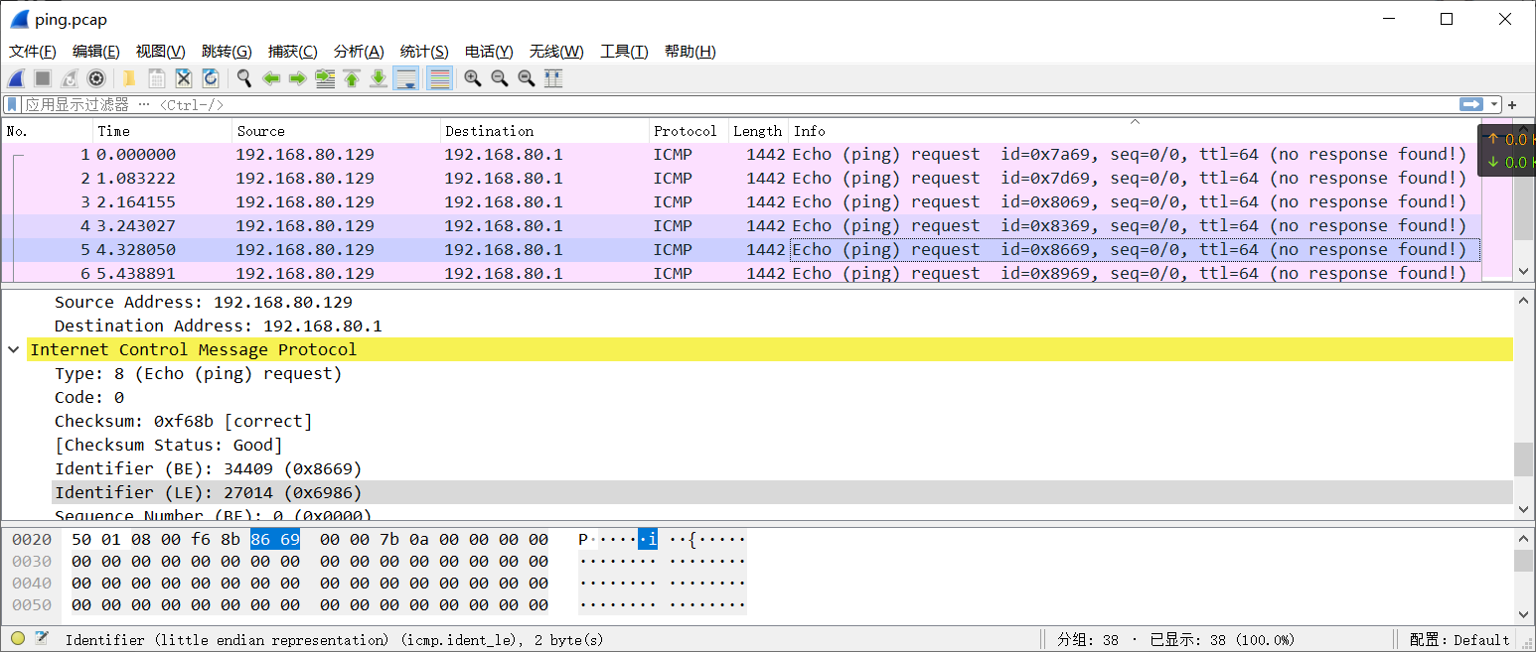Screen dimensions: 1536x652
Task: Collapse the Internet Control Message Protocol branch
Action: coord(14,349)
